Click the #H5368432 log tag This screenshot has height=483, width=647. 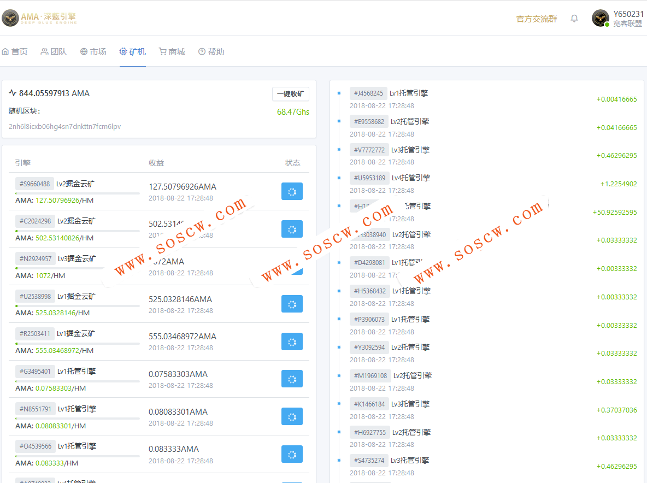370,291
